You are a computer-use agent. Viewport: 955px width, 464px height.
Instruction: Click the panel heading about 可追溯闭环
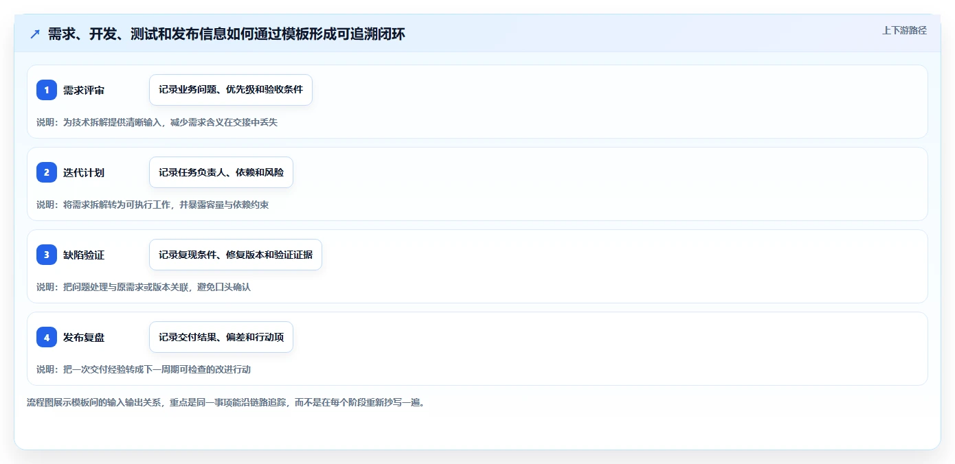(227, 34)
